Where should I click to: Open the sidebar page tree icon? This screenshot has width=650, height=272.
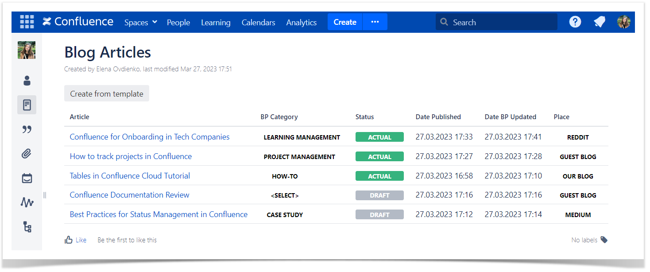27,227
